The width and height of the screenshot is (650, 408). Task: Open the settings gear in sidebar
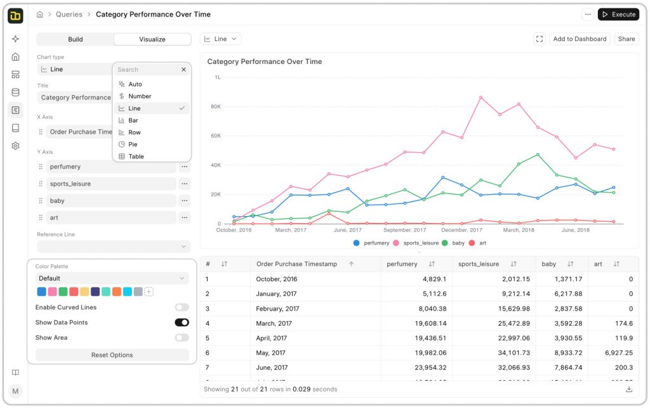(15, 146)
